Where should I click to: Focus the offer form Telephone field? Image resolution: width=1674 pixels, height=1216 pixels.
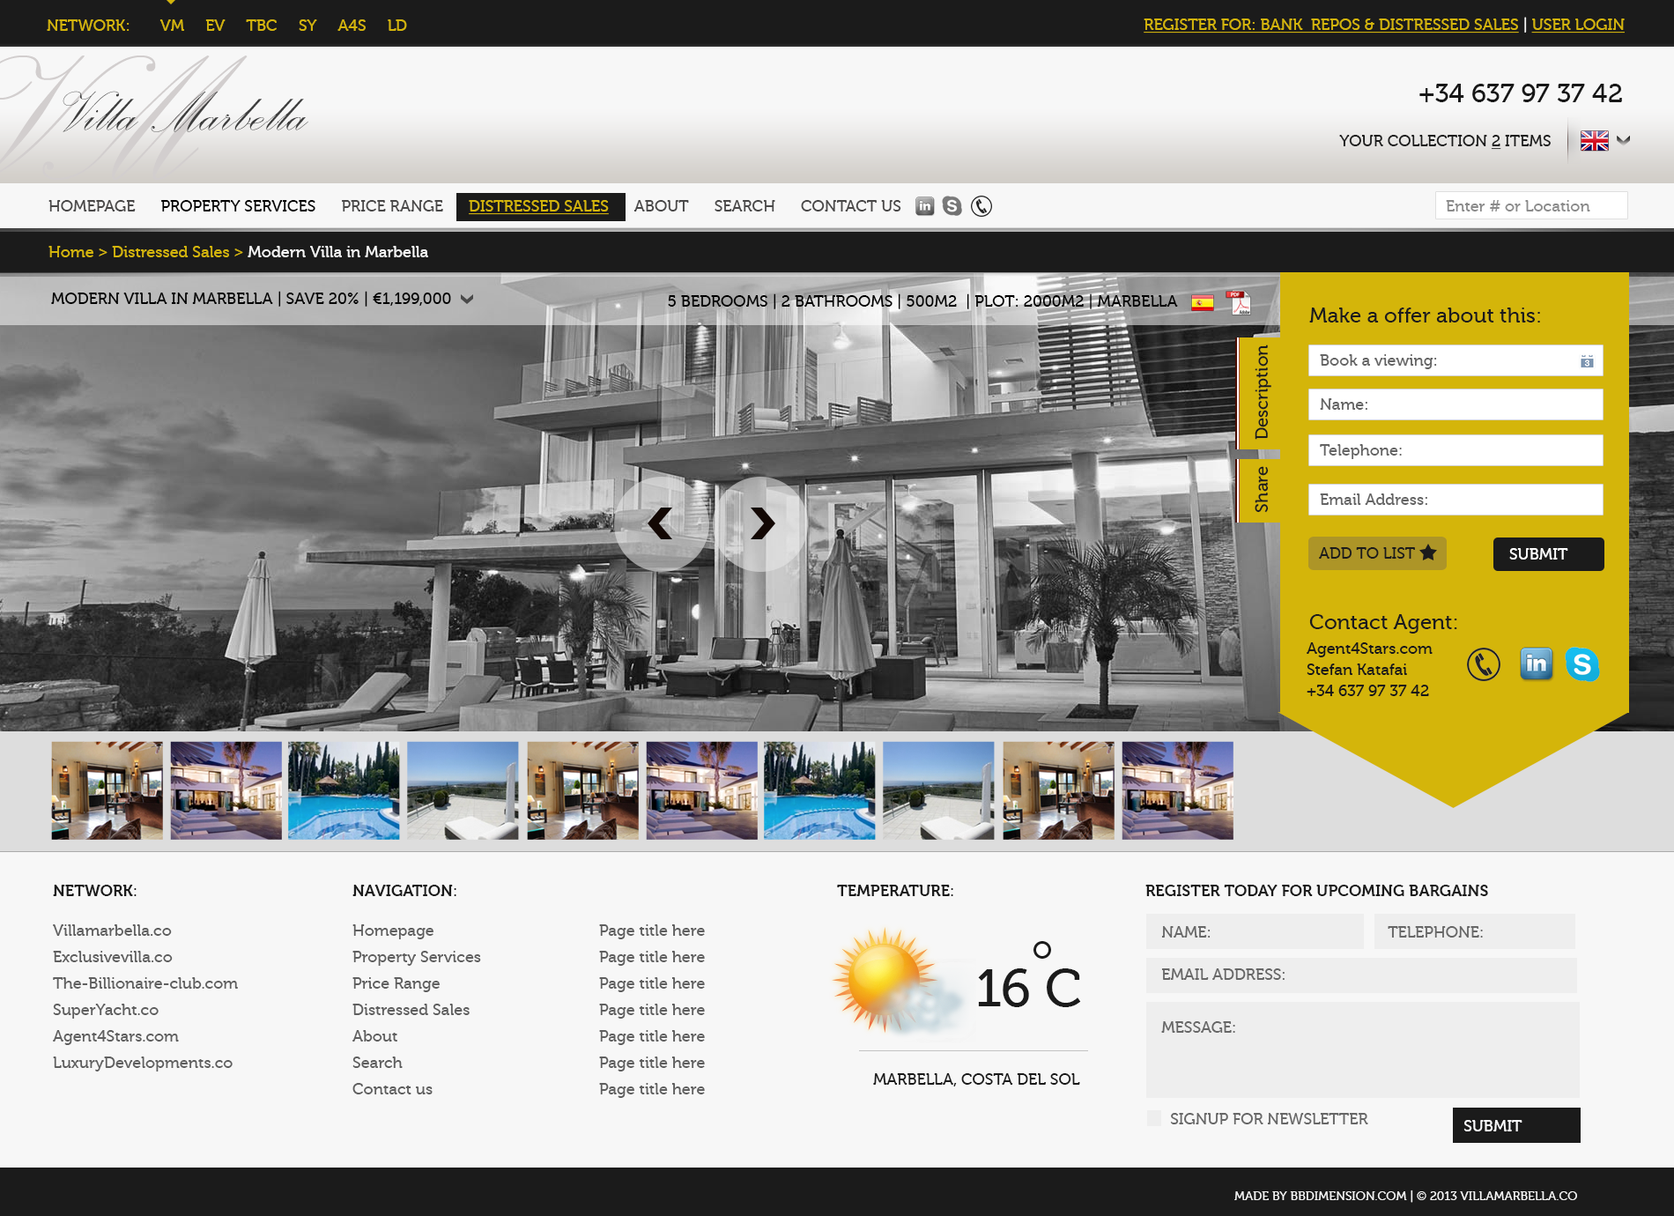1455,450
